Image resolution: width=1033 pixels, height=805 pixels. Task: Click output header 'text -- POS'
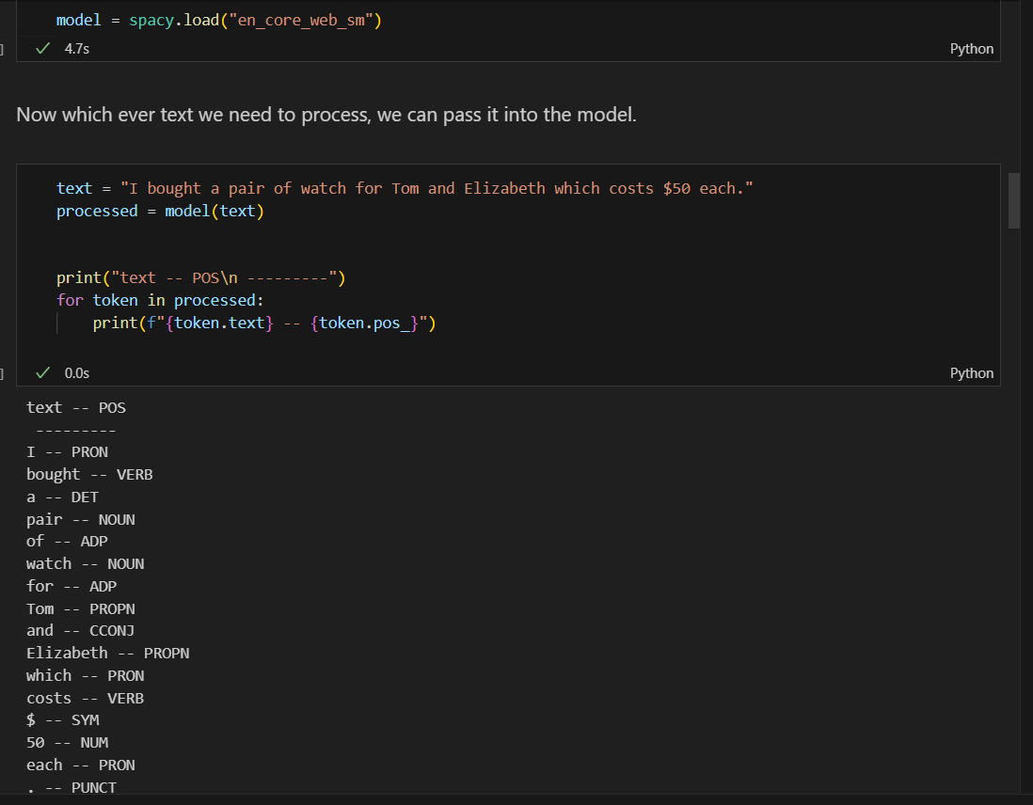click(76, 408)
